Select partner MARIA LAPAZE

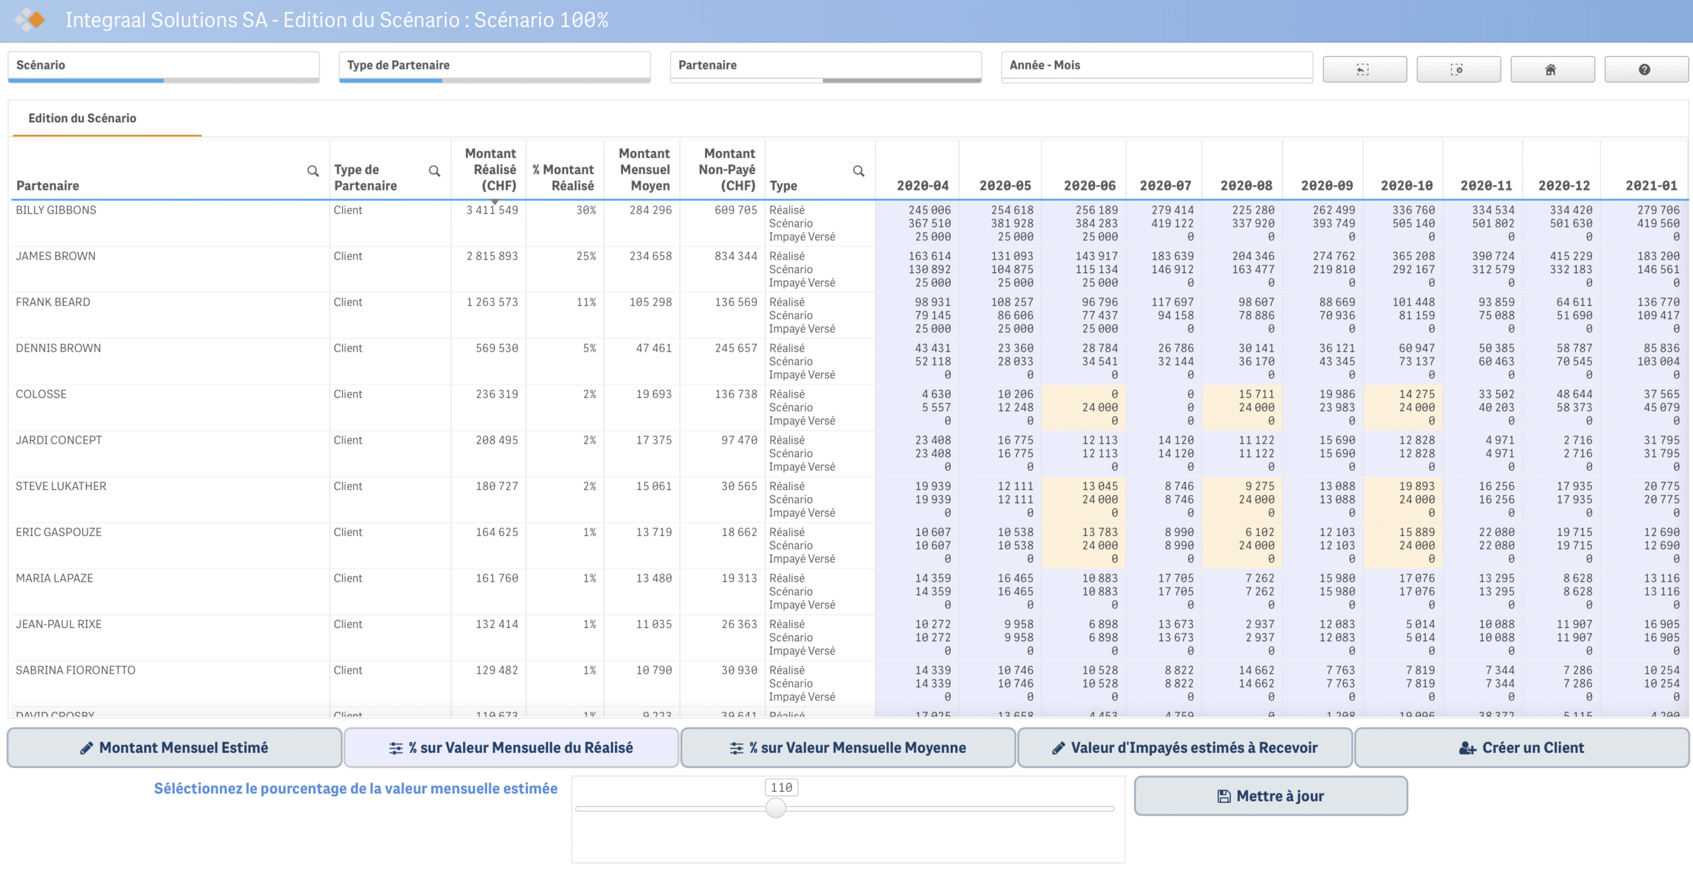click(x=54, y=578)
